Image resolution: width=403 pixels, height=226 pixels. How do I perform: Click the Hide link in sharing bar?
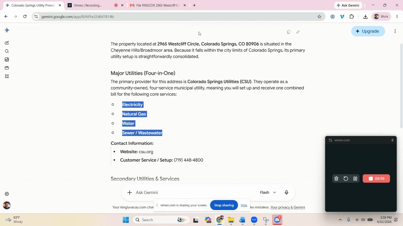tap(244, 205)
